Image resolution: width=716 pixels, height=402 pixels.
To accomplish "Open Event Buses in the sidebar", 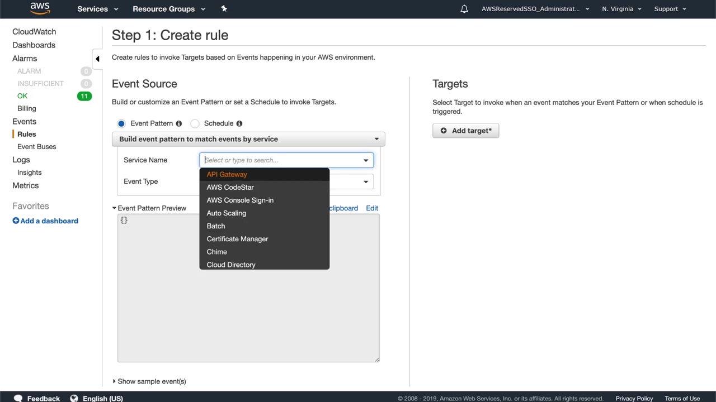I will point(36,147).
